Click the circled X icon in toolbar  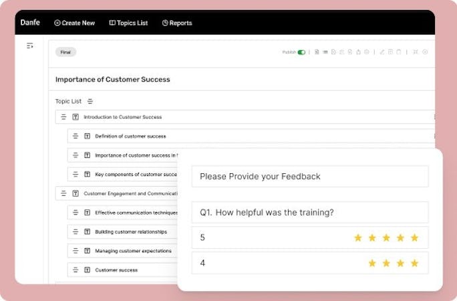[x=425, y=52]
